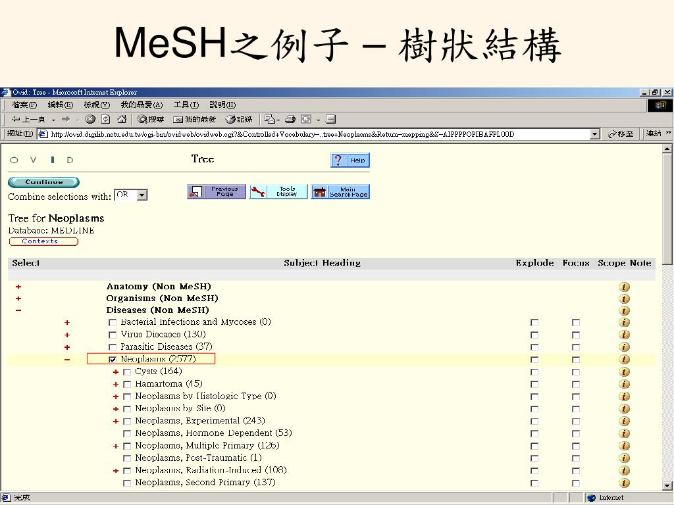Open the browser Search (搜尋) toolbar button
Viewport: 674px width, 505px height.
click(x=151, y=119)
